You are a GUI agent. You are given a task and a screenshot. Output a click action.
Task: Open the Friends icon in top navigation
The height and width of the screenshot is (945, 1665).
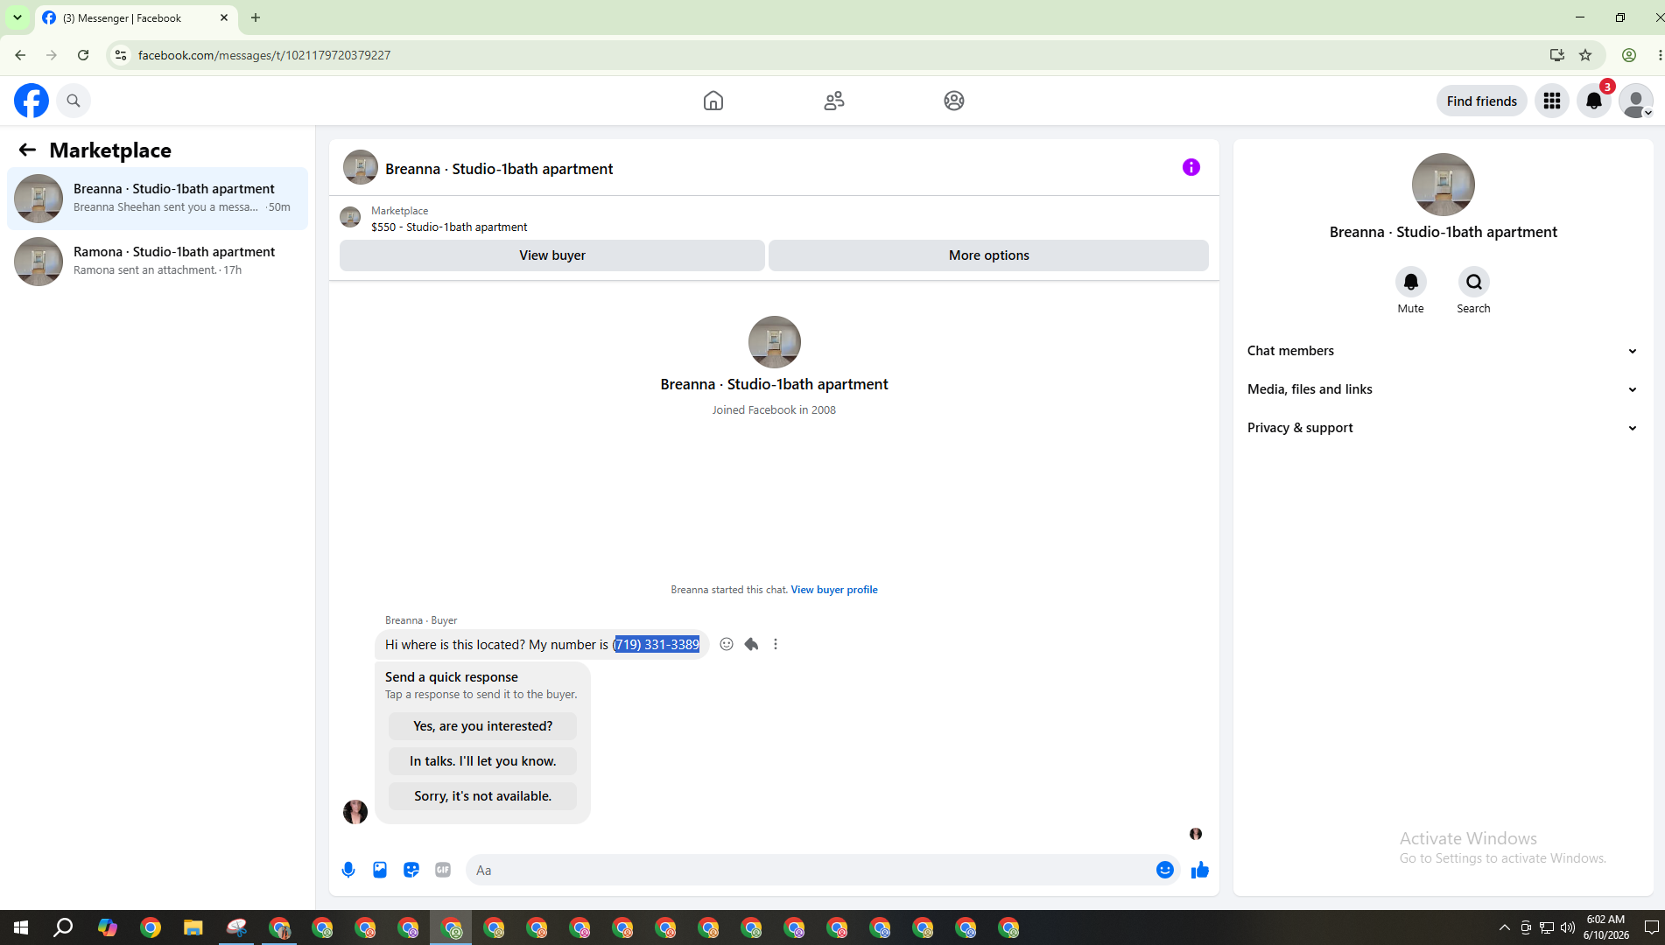point(834,101)
